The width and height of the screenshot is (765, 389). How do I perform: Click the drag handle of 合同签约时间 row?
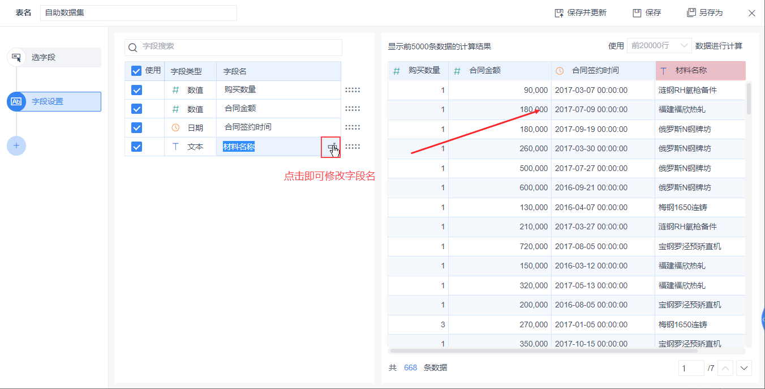click(353, 127)
